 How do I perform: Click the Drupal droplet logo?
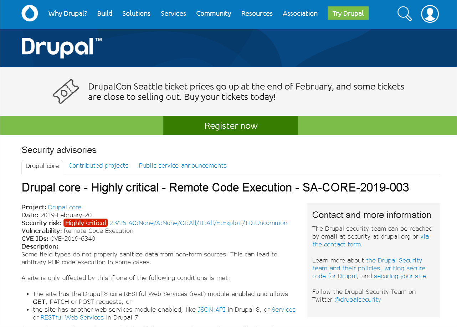[30, 13]
